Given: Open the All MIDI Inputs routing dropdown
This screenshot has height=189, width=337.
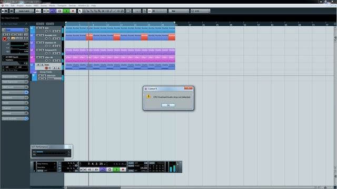Looking at the screenshot, I should [15, 57].
